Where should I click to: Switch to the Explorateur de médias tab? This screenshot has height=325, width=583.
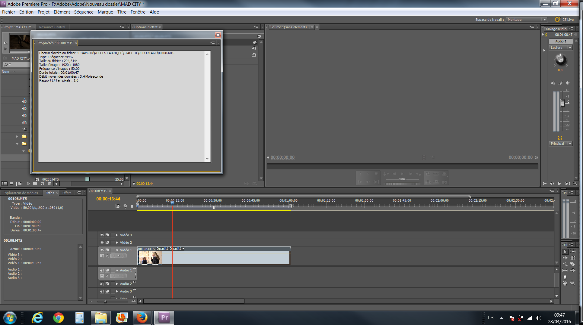point(21,193)
